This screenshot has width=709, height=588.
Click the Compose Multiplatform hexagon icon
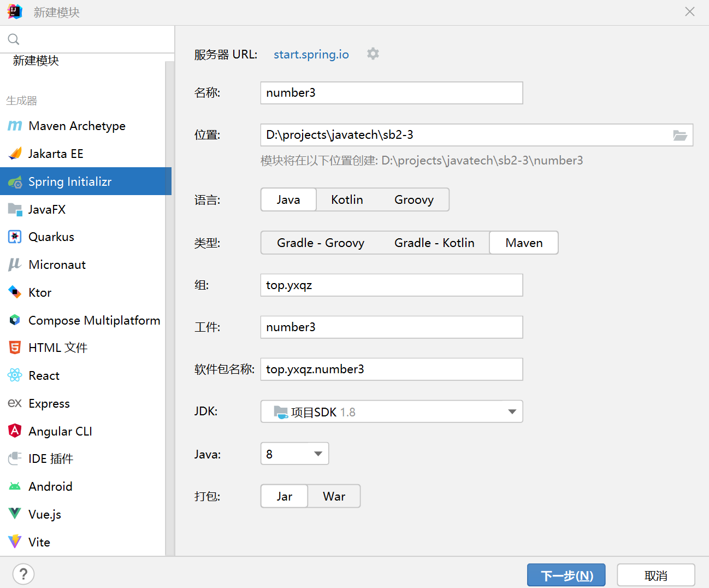[15, 320]
